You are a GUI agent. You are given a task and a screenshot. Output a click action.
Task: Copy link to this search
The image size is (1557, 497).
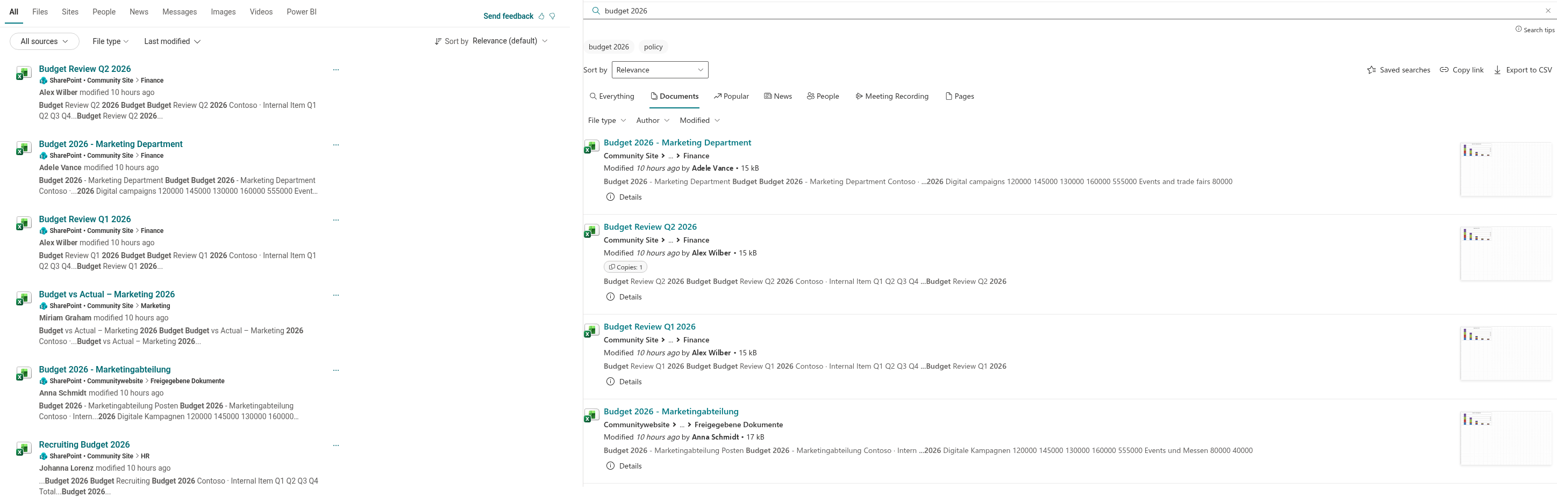click(x=1461, y=70)
